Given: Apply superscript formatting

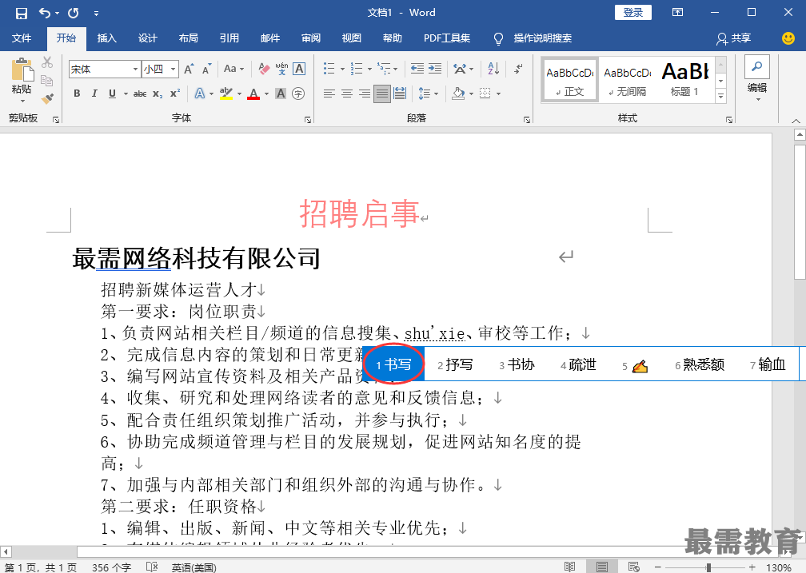Looking at the screenshot, I should coord(175,94).
